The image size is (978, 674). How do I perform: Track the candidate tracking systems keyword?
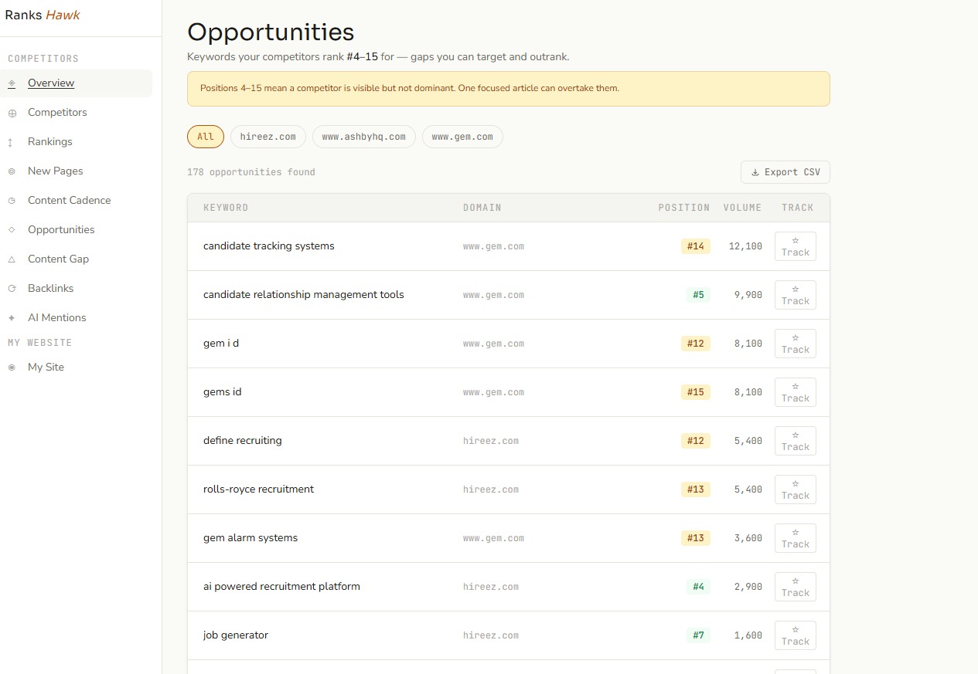point(796,246)
